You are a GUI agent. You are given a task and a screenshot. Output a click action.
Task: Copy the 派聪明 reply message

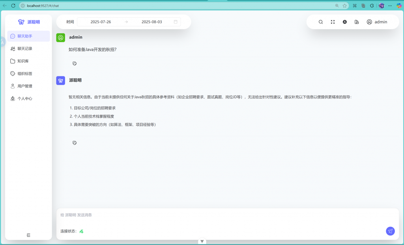coord(75,143)
